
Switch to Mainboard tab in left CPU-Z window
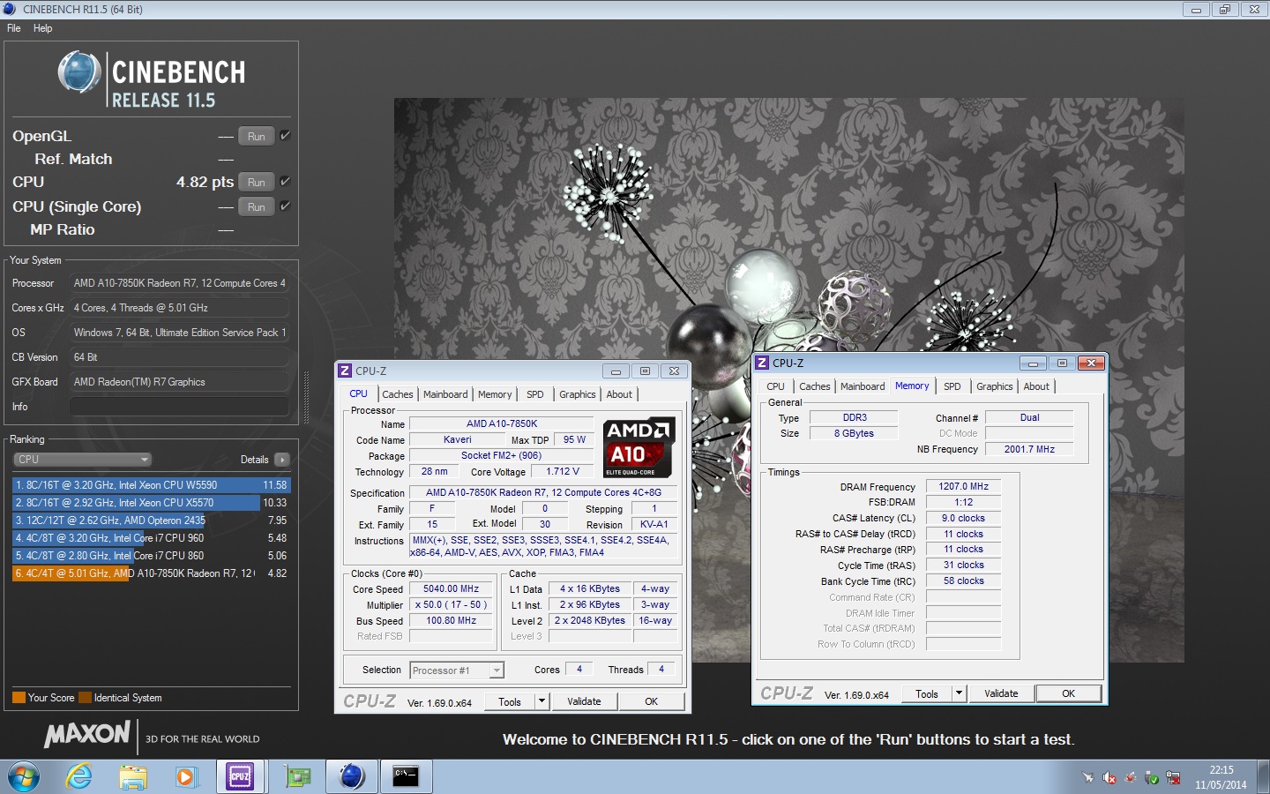click(445, 394)
